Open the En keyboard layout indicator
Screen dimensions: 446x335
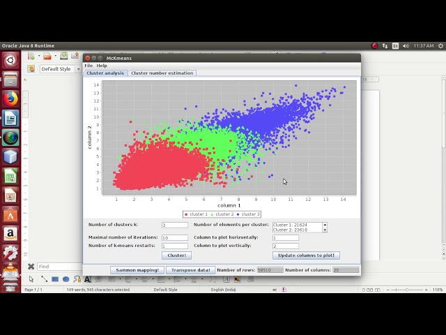pyautogui.click(x=395, y=46)
